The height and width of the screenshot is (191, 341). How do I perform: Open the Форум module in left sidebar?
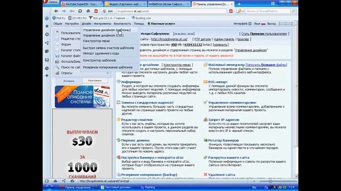(66, 45)
